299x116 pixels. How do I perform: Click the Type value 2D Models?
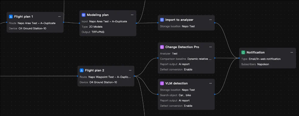click(x=96, y=27)
